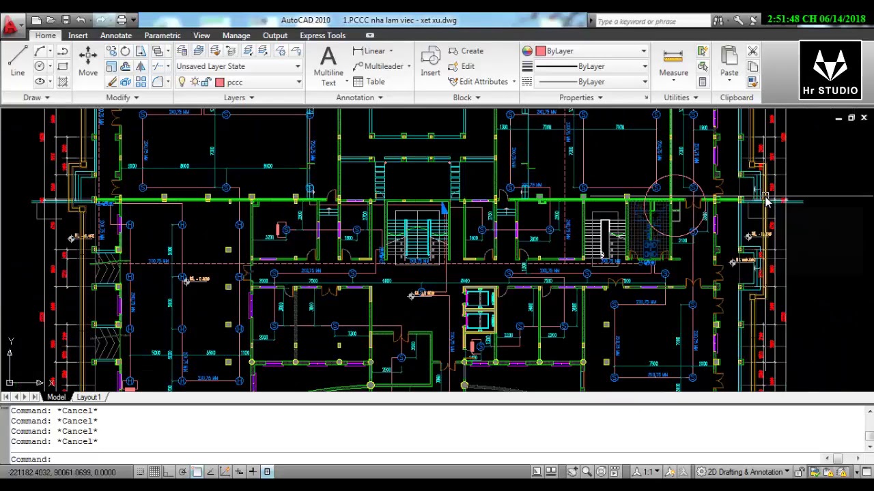Click the Multiline Text tool
Viewport: 874px width, 491px height.
pos(328,65)
